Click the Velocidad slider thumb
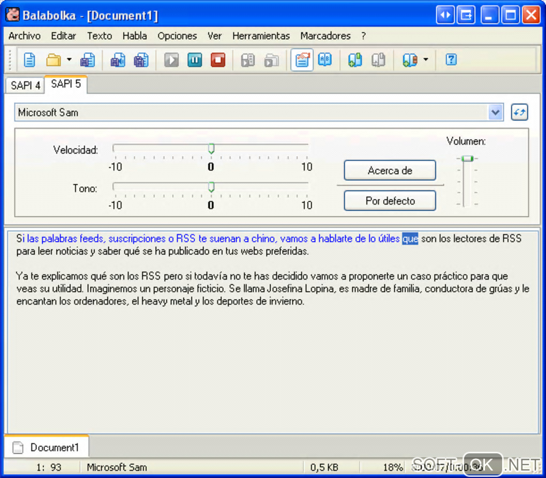 pos(211,148)
